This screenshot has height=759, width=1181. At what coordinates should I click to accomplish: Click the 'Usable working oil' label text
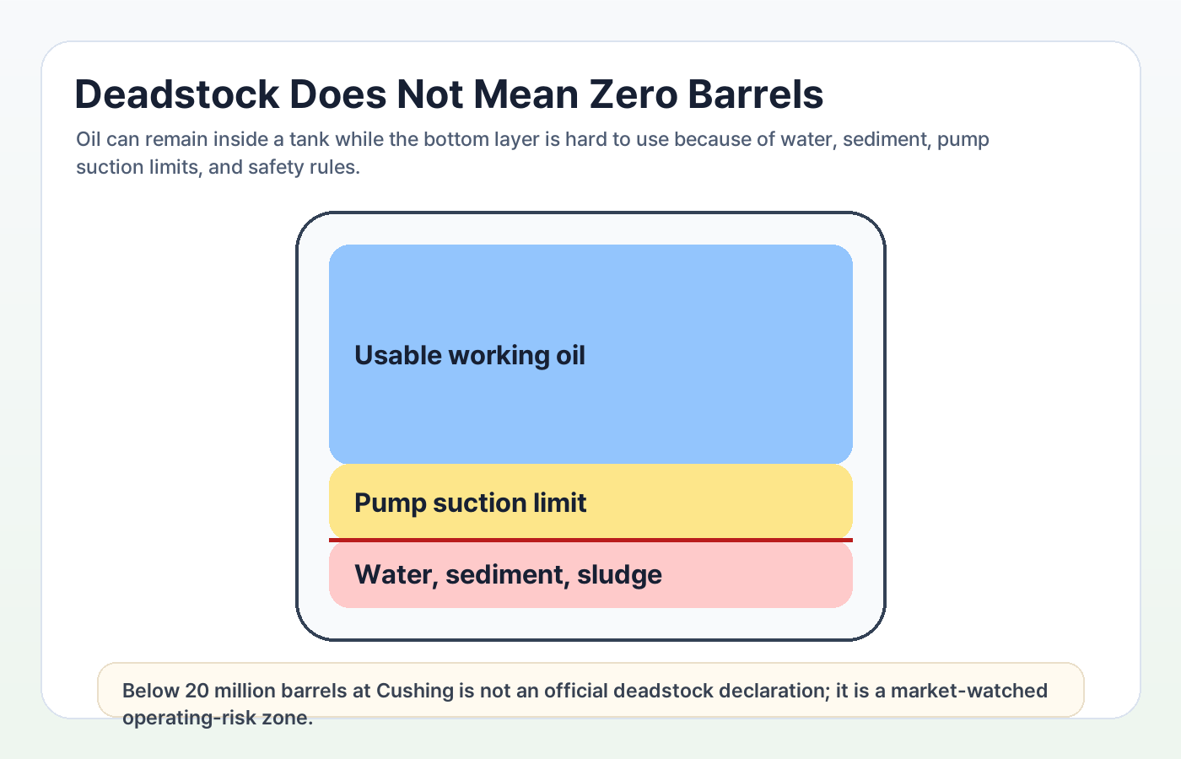point(470,355)
